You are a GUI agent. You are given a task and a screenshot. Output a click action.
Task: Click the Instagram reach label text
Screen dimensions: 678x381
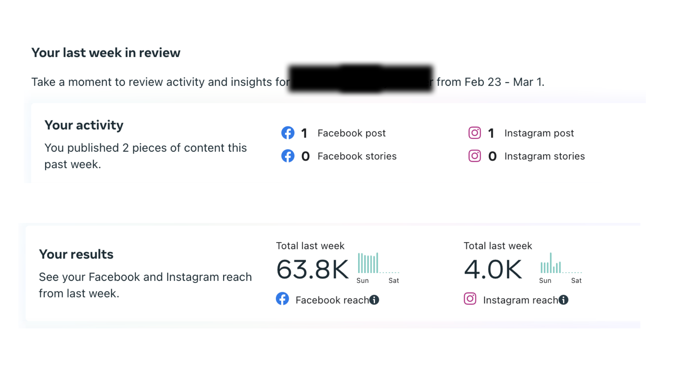pyautogui.click(x=521, y=300)
